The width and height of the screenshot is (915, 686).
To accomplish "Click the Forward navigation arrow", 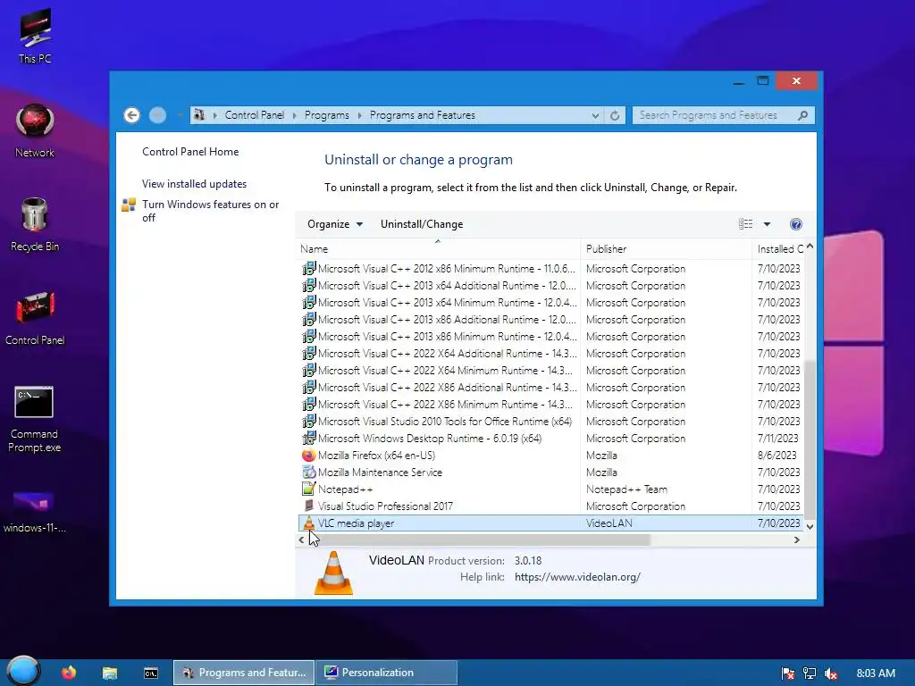I will [x=157, y=115].
